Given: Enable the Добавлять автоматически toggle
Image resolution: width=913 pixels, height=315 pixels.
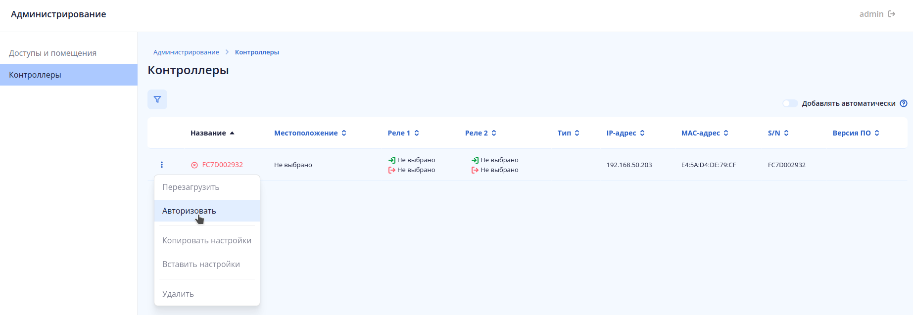Looking at the screenshot, I should click(x=790, y=103).
